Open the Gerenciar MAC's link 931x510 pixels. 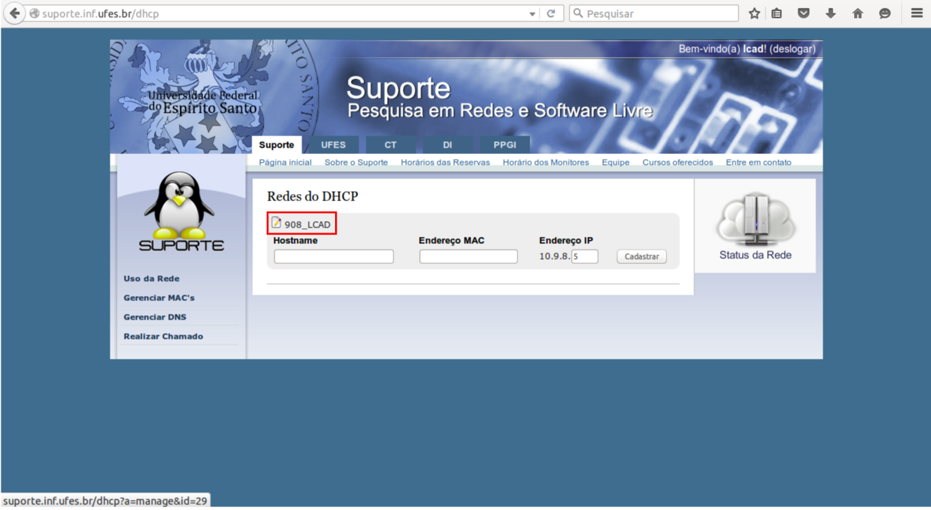point(159,297)
